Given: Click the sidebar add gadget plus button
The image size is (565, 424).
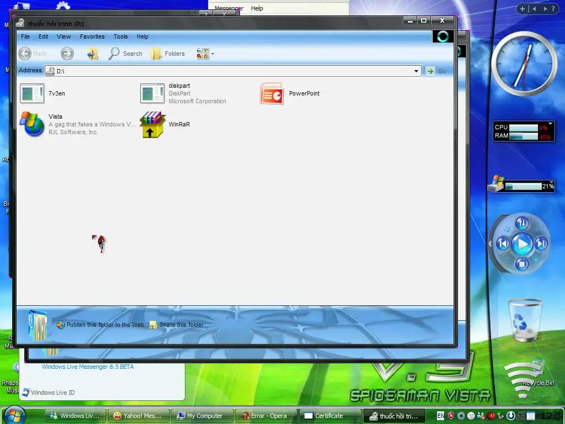Looking at the screenshot, I should click(x=522, y=9).
